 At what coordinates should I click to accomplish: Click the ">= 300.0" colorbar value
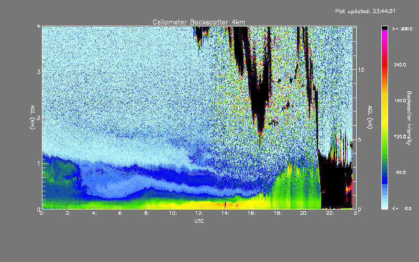[402, 29]
